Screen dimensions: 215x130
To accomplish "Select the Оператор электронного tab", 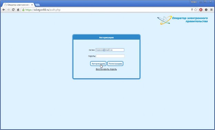I will (x=18, y=5).
